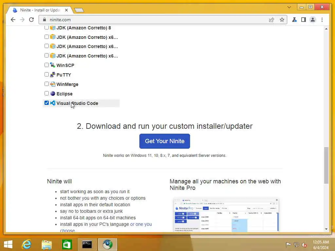Click the Ninite Pro screenshot thumbnail

point(226,215)
